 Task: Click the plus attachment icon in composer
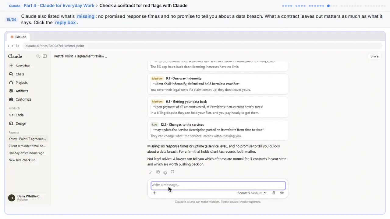(154, 193)
